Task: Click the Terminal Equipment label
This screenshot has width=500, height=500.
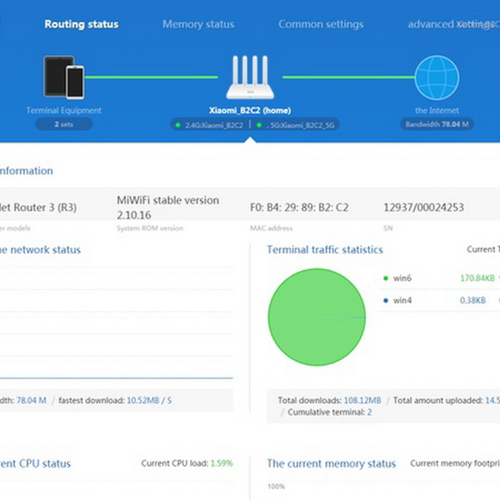Action: pyautogui.click(x=64, y=111)
